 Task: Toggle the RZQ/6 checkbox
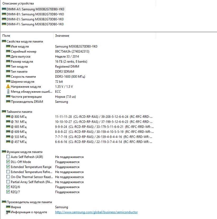pos(8,187)
